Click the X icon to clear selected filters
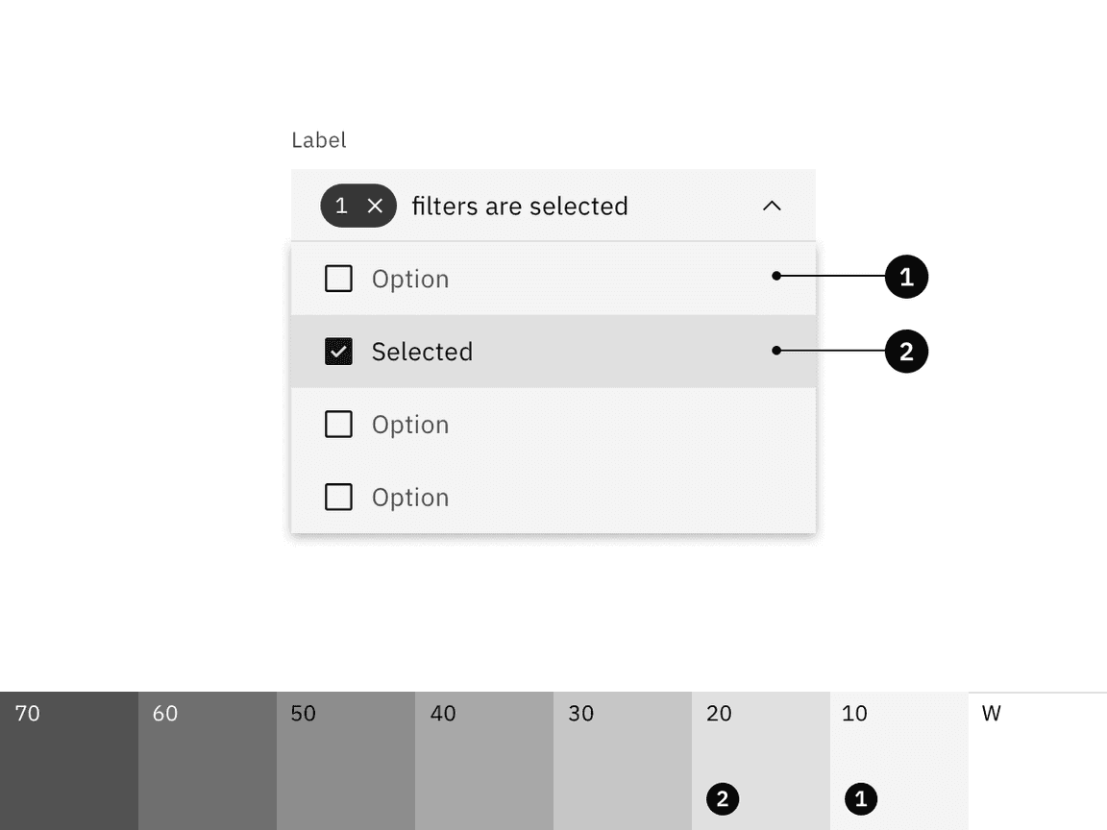 point(375,206)
